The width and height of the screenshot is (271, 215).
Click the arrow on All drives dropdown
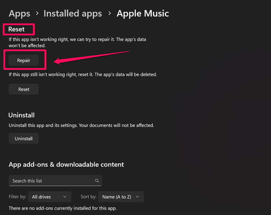(65, 197)
